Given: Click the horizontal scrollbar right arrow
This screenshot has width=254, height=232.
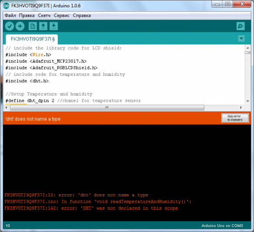Looking at the screenshot, I should (x=241, y=107).
